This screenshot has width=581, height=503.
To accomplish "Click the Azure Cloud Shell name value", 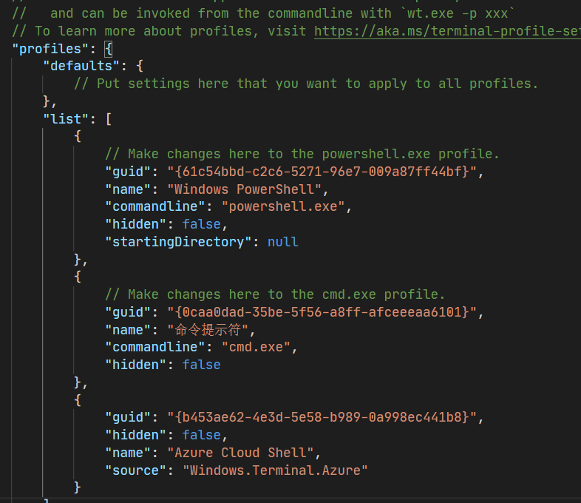I will [240, 453].
